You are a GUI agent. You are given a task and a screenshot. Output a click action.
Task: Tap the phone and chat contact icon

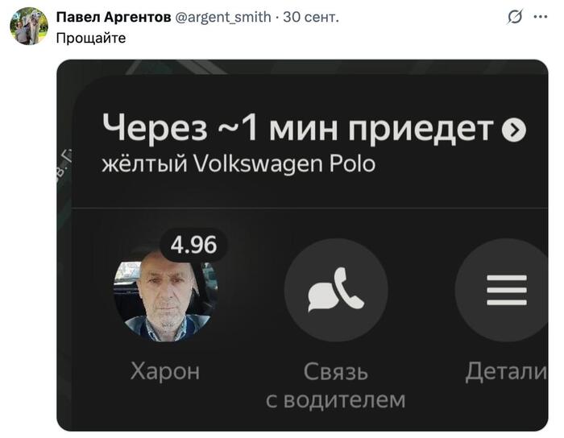pyautogui.click(x=336, y=291)
